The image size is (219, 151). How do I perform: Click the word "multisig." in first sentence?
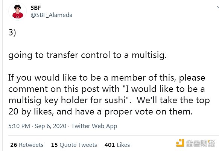(x=149, y=55)
